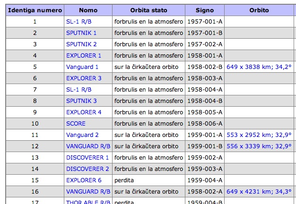Image resolution: width=296 pixels, height=204 pixels.
Task: Click identity number 15 cell
Action: (35, 180)
